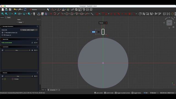The width and height of the screenshot is (176, 99).
Task: Toggle constraints visibility eye icon
Action: point(32,50)
